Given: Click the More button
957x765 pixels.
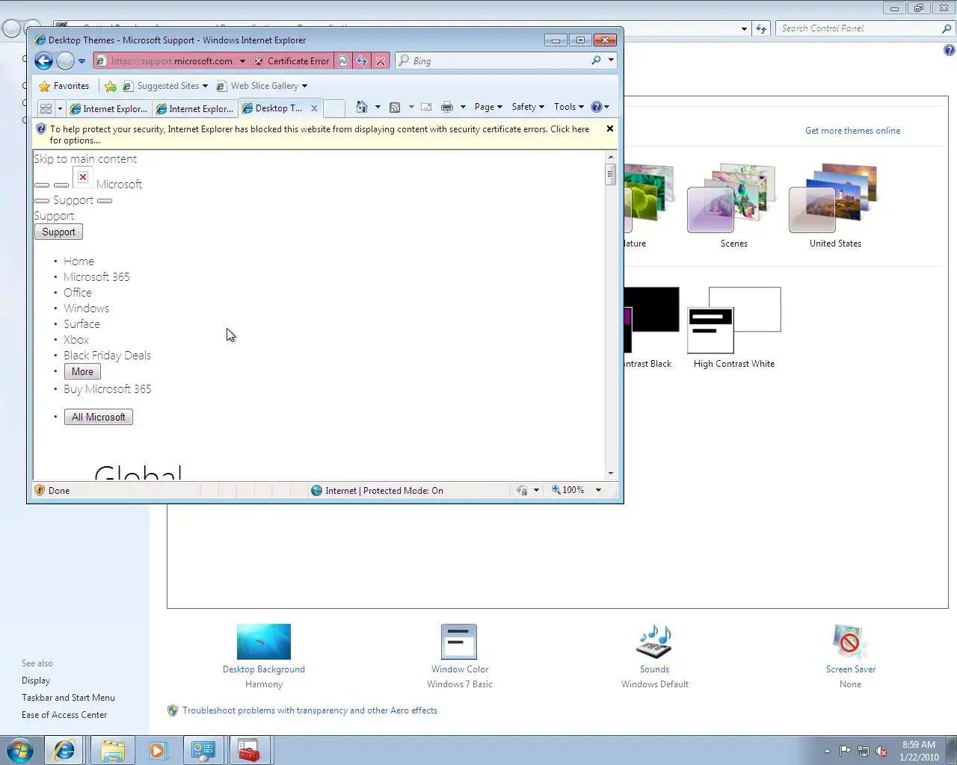Looking at the screenshot, I should (82, 372).
